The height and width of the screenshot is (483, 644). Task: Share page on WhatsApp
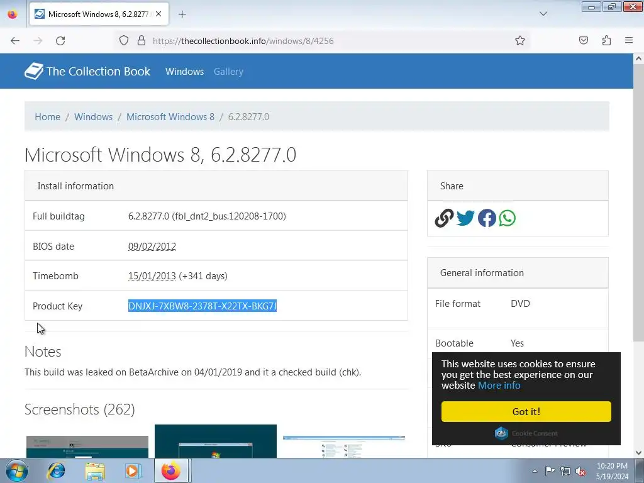[x=508, y=218]
